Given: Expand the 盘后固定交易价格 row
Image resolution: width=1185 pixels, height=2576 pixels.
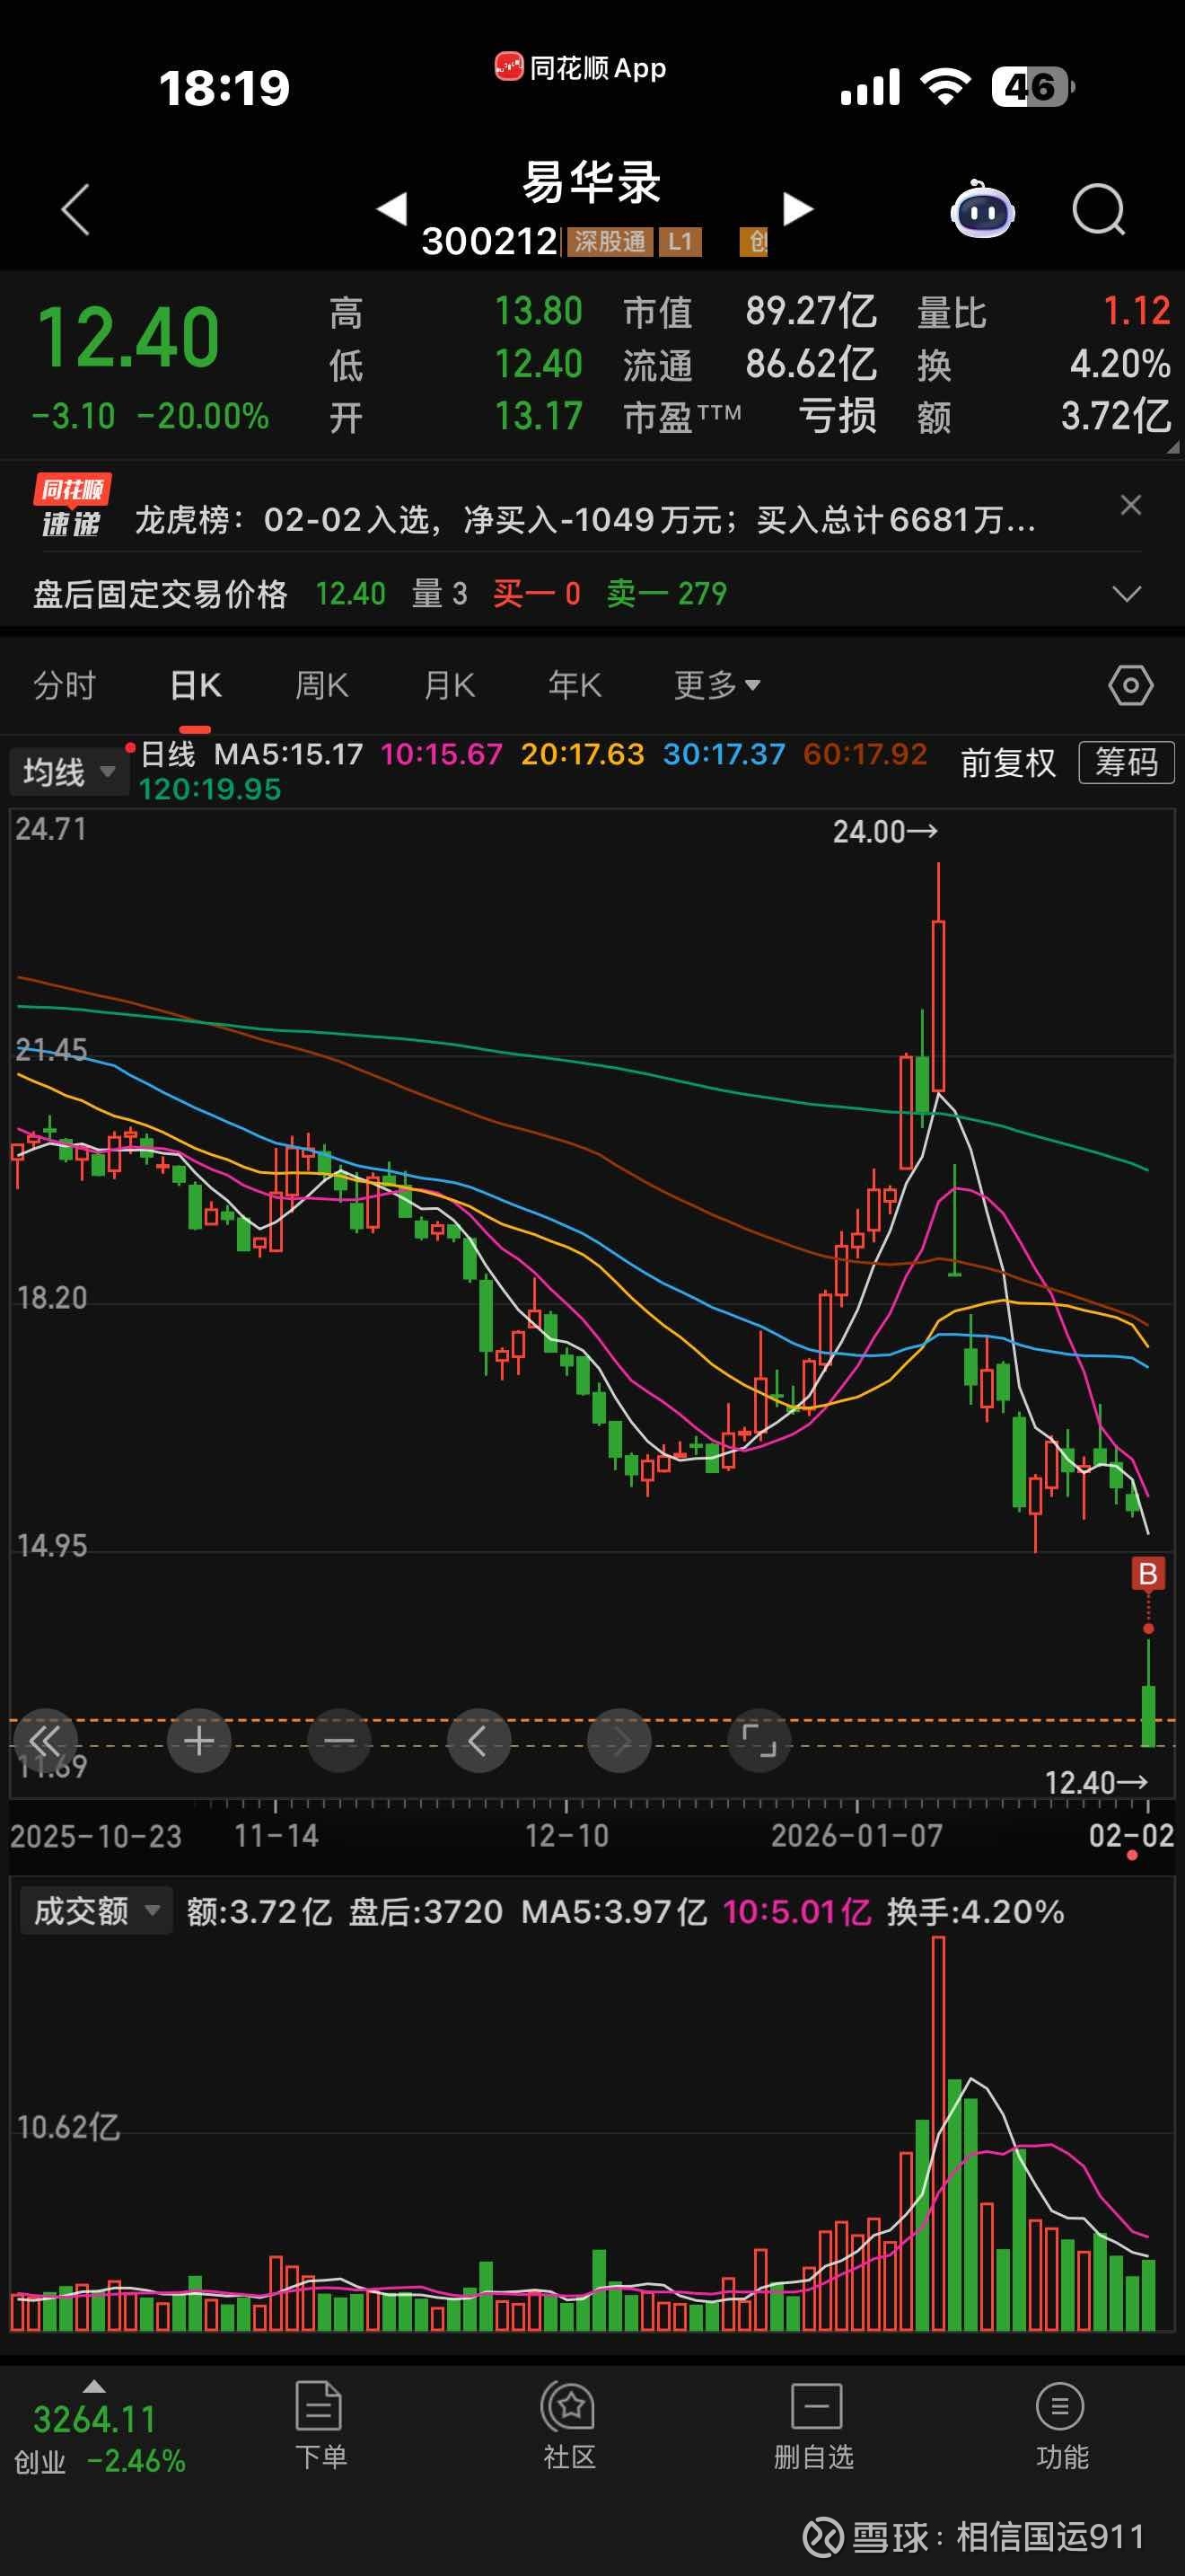Looking at the screenshot, I should click(x=1126, y=594).
